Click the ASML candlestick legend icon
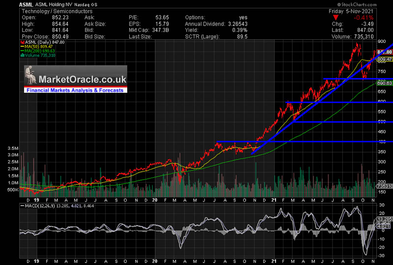 22,44
